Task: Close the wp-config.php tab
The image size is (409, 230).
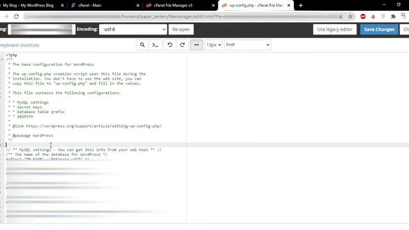Action: tap(289, 5)
